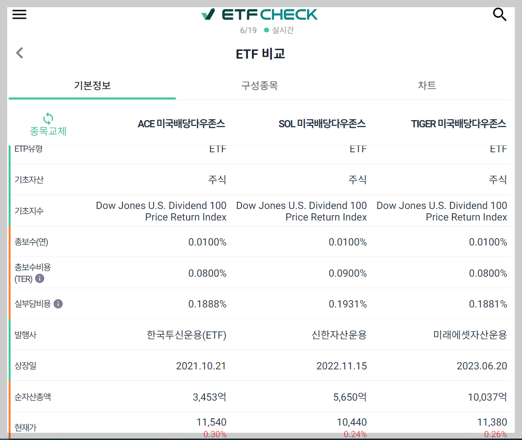
Task: Click the 실시간 label
Action: (x=283, y=30)
